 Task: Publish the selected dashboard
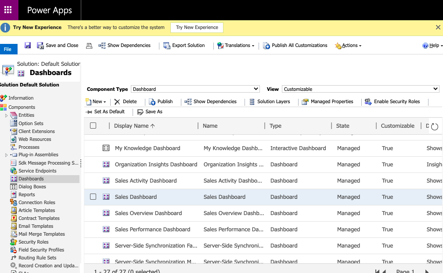pos(161,102)
